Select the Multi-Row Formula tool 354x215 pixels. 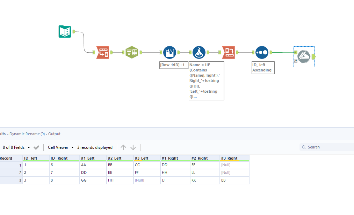click(x=169, y=53)
